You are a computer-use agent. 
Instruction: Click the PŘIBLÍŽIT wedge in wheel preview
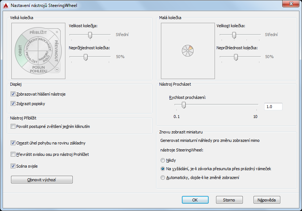click(x=38, y=32)
